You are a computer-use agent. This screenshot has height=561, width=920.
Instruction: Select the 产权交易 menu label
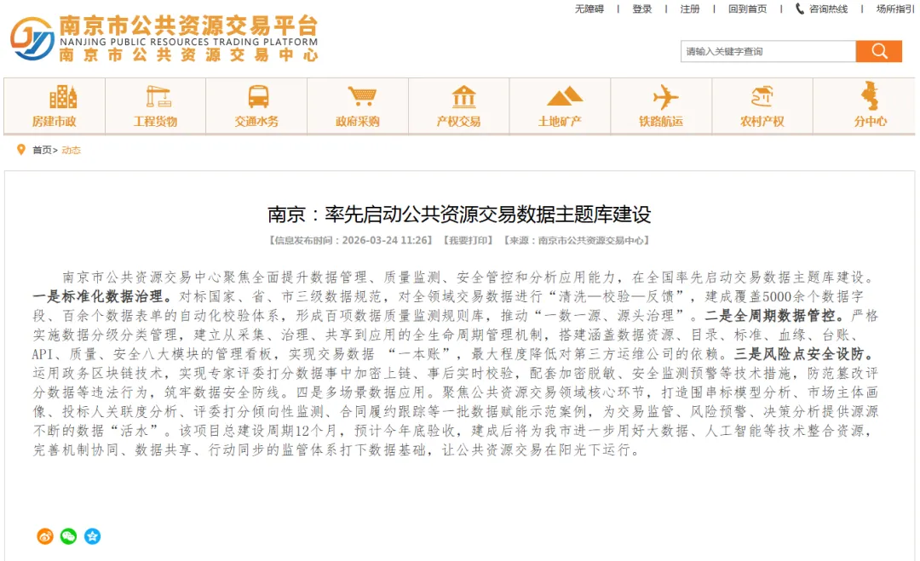coord(458,122)
